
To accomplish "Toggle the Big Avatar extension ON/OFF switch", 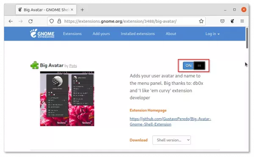I will point(194,65).
